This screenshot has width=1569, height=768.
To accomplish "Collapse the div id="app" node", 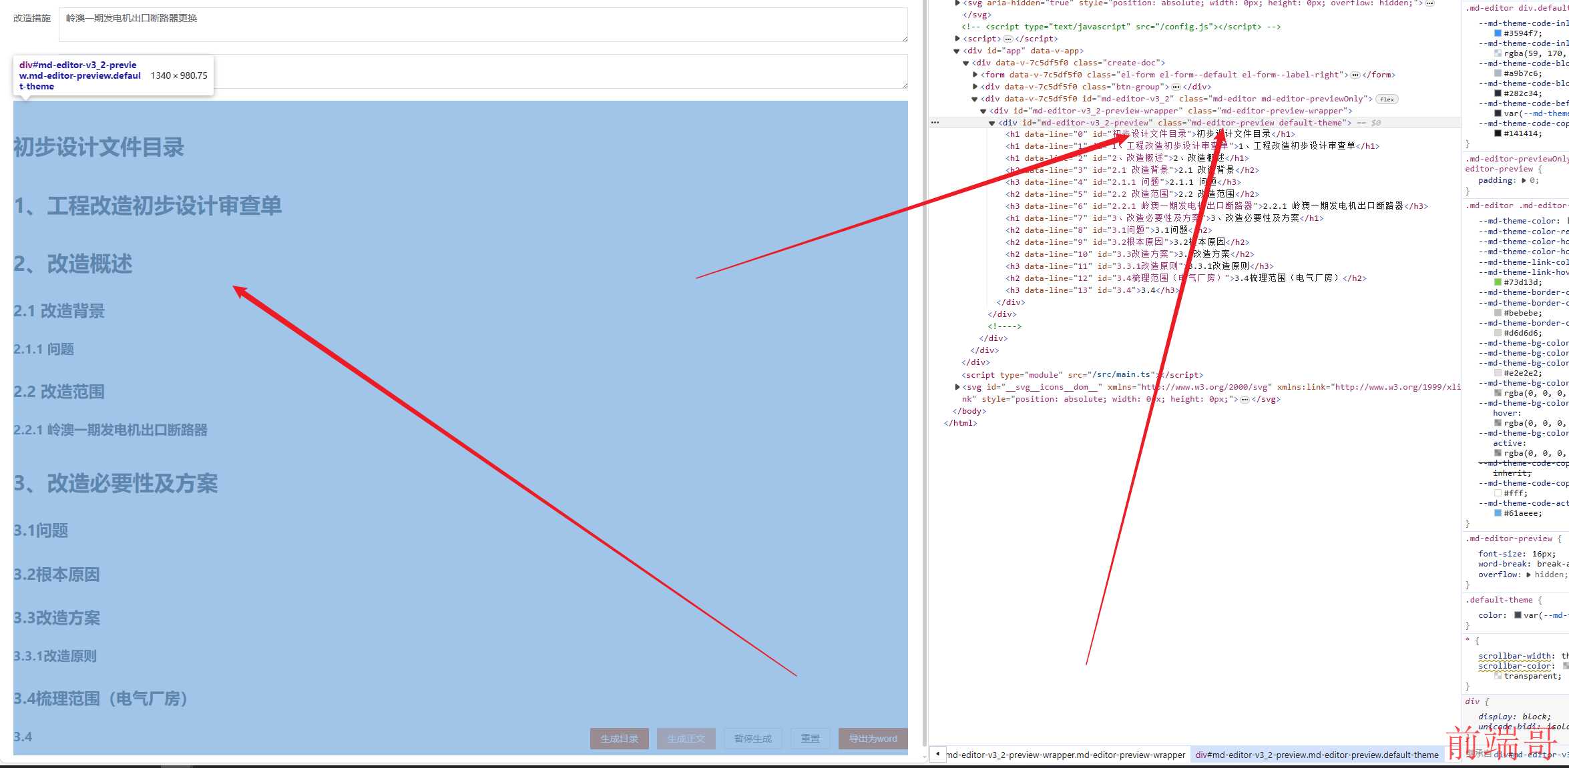I will tap(957, 51).
